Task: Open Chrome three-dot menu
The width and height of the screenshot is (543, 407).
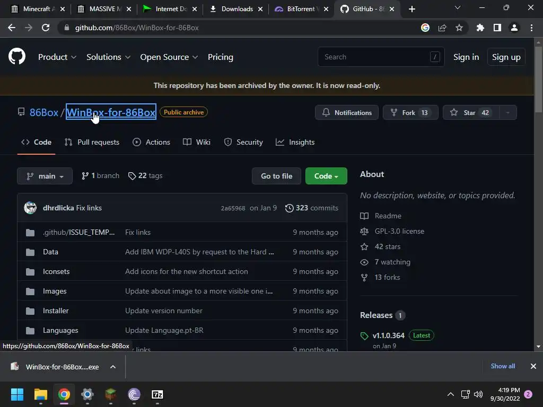Action: point(531,28)
